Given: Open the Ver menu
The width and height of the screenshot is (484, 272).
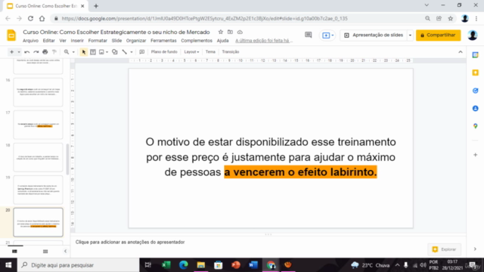Looking at the screenshot, I should point(63,41).
